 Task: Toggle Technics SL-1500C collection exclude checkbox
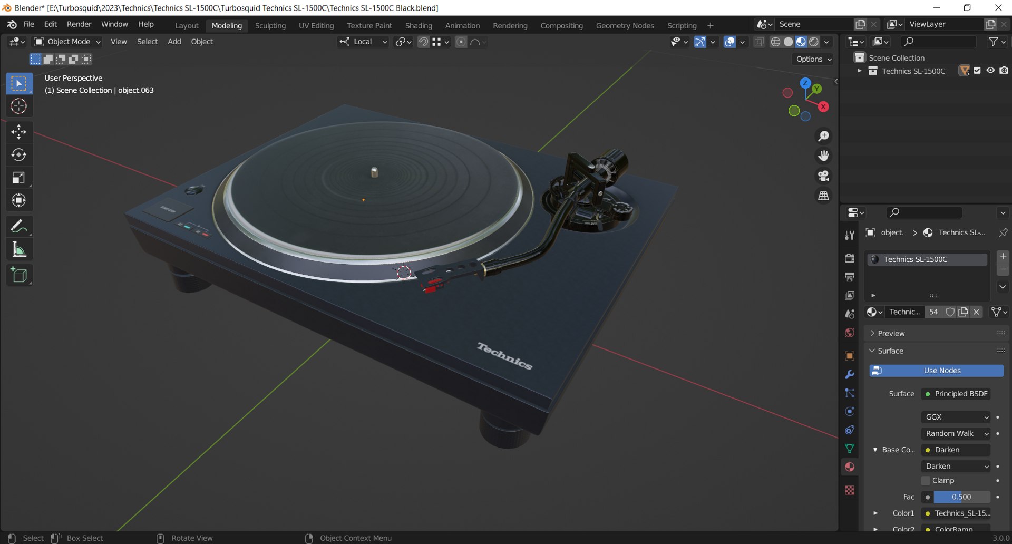pyautogui.click(x=977, y=71)
